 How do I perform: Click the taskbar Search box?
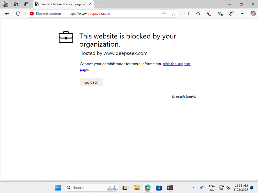click(x=92, y=188)
